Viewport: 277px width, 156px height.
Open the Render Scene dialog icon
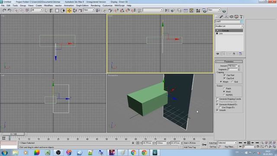click(204, 10)
